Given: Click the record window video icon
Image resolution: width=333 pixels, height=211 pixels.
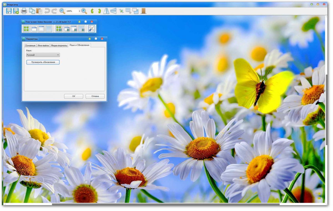Looking at the screenshot, I should click(66, 29).
